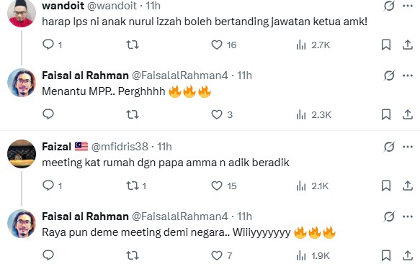The image size is (420, 264).
Task: Share Faizal's 'meeting kat rumah' tweet
Action: 408,186
